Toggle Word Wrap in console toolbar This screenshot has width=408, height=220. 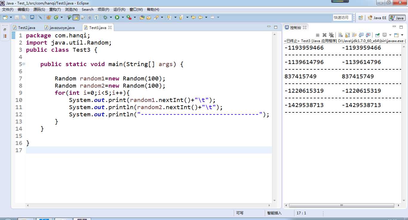[x=354, y=35]
